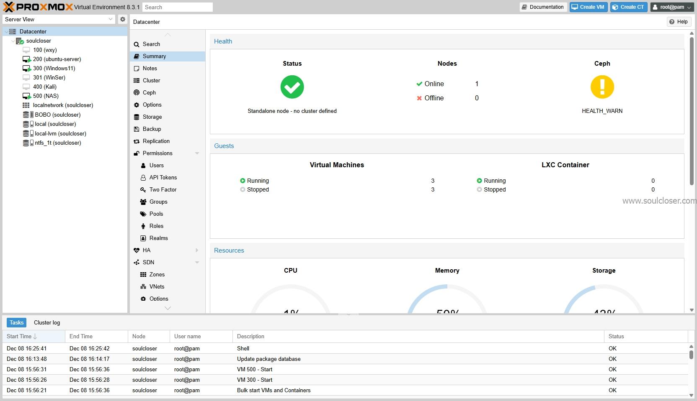
Task: Collapse the SDN submenu arrow
Action: pyautogui.click(x=197, y=262)
